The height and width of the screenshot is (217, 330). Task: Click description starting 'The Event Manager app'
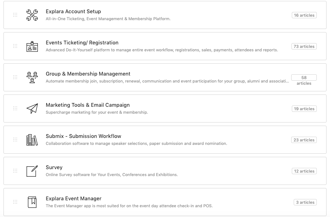click(129, 206)
